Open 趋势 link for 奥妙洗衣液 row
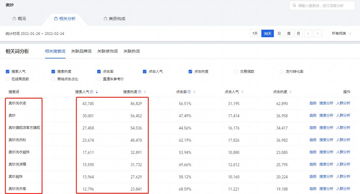This screenshot has width=360, height=194. [x=313, y=103]
